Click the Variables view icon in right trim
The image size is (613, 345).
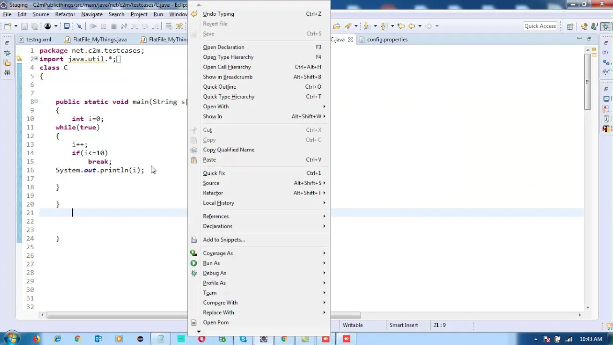606,52
